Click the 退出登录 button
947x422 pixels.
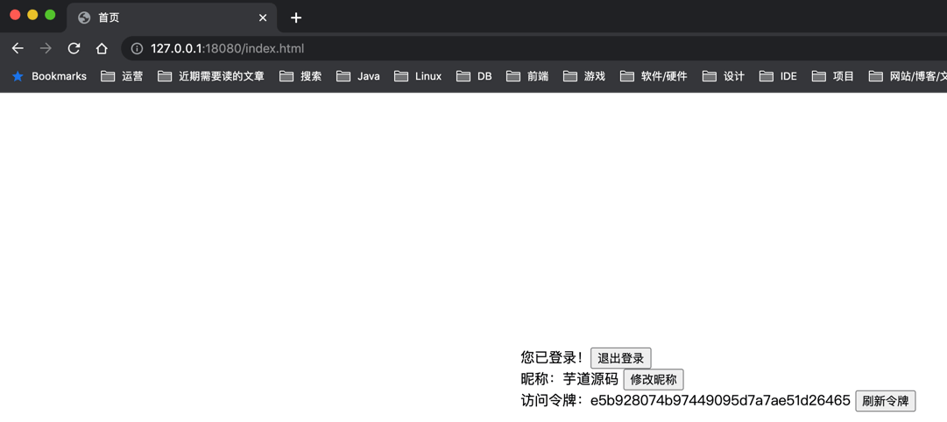point(620,358)
